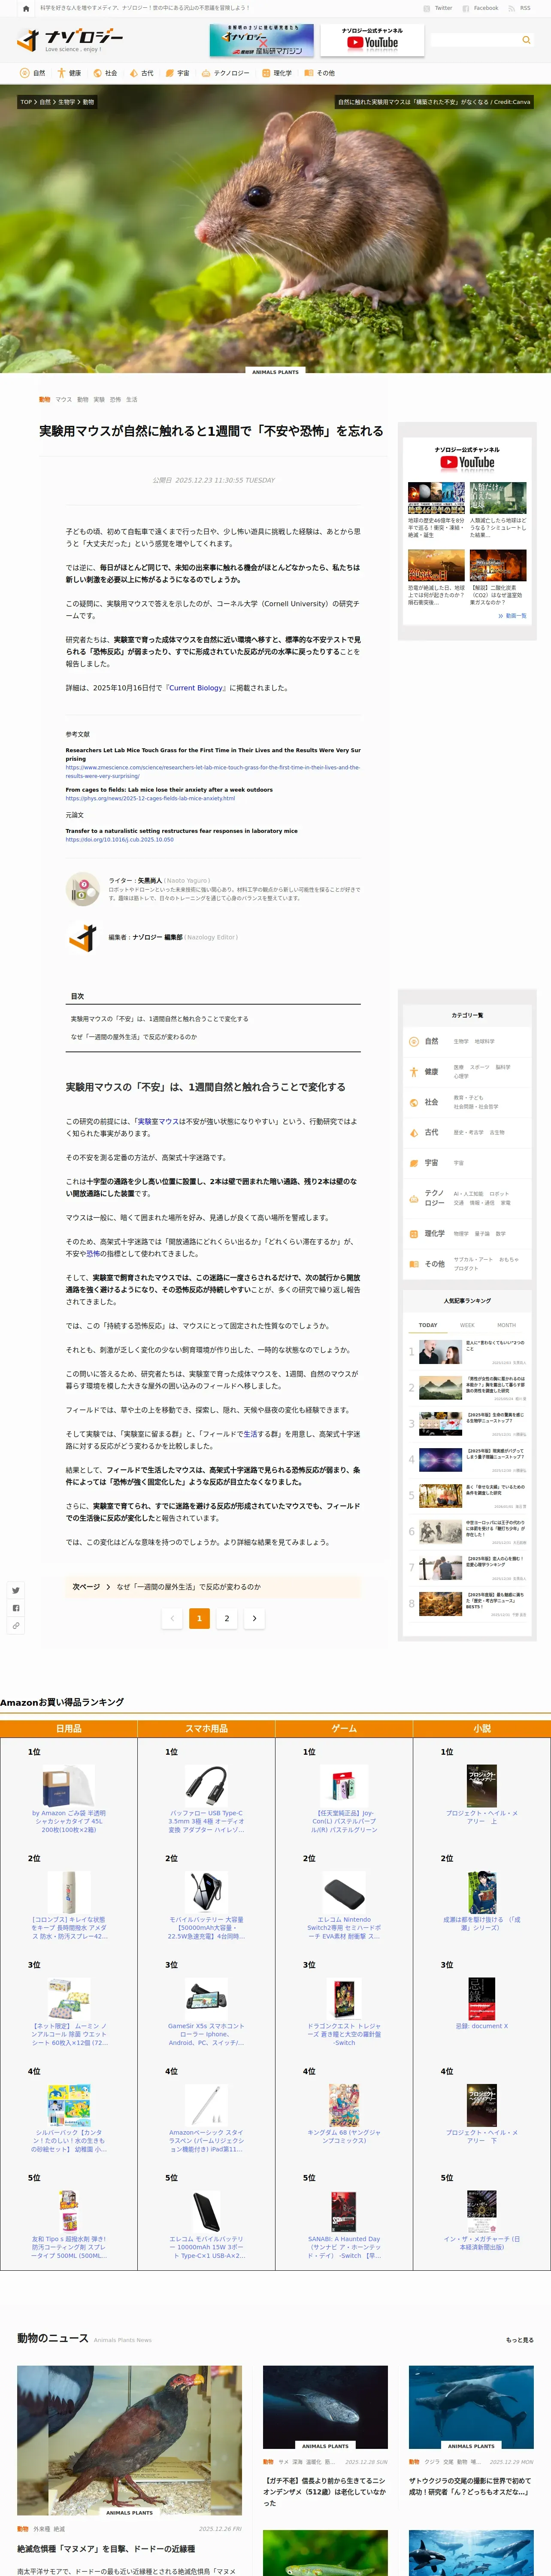Open the Twitter link in the header
Screen dimensions: 551x2576
click(439, 8)
